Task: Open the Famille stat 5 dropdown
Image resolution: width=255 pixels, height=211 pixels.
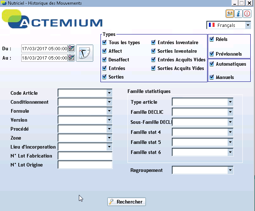Action: point(230,142)
